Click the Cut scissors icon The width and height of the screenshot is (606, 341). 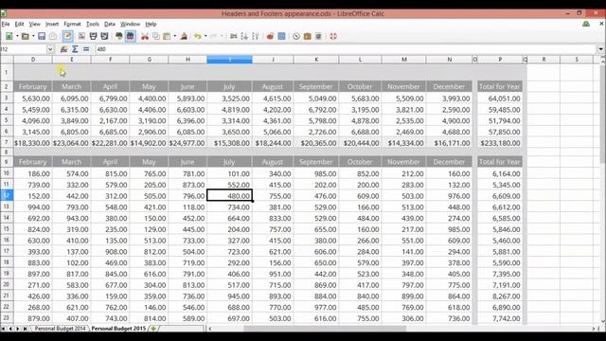point(145,36)
